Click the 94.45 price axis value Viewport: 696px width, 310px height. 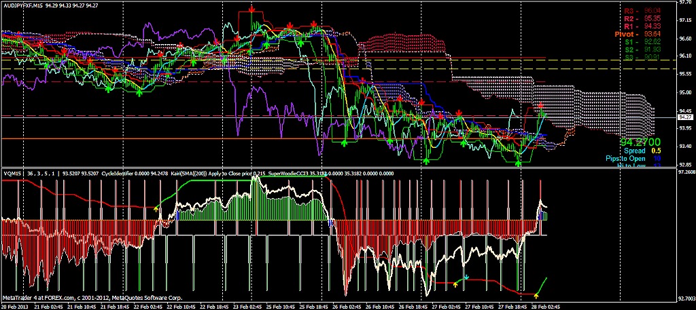click(685, 111)
